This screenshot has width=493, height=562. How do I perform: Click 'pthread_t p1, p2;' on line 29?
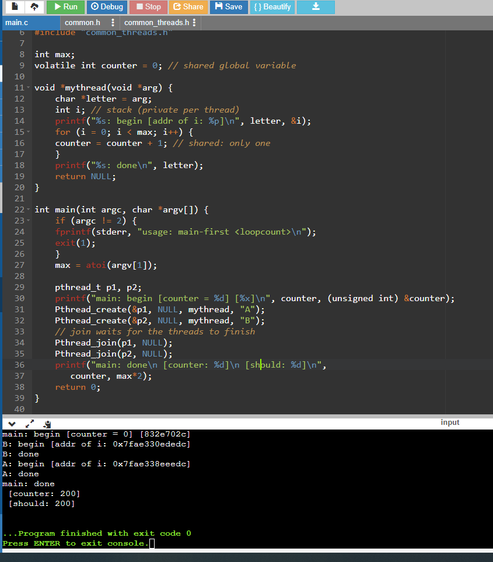[x=98, y=288]
